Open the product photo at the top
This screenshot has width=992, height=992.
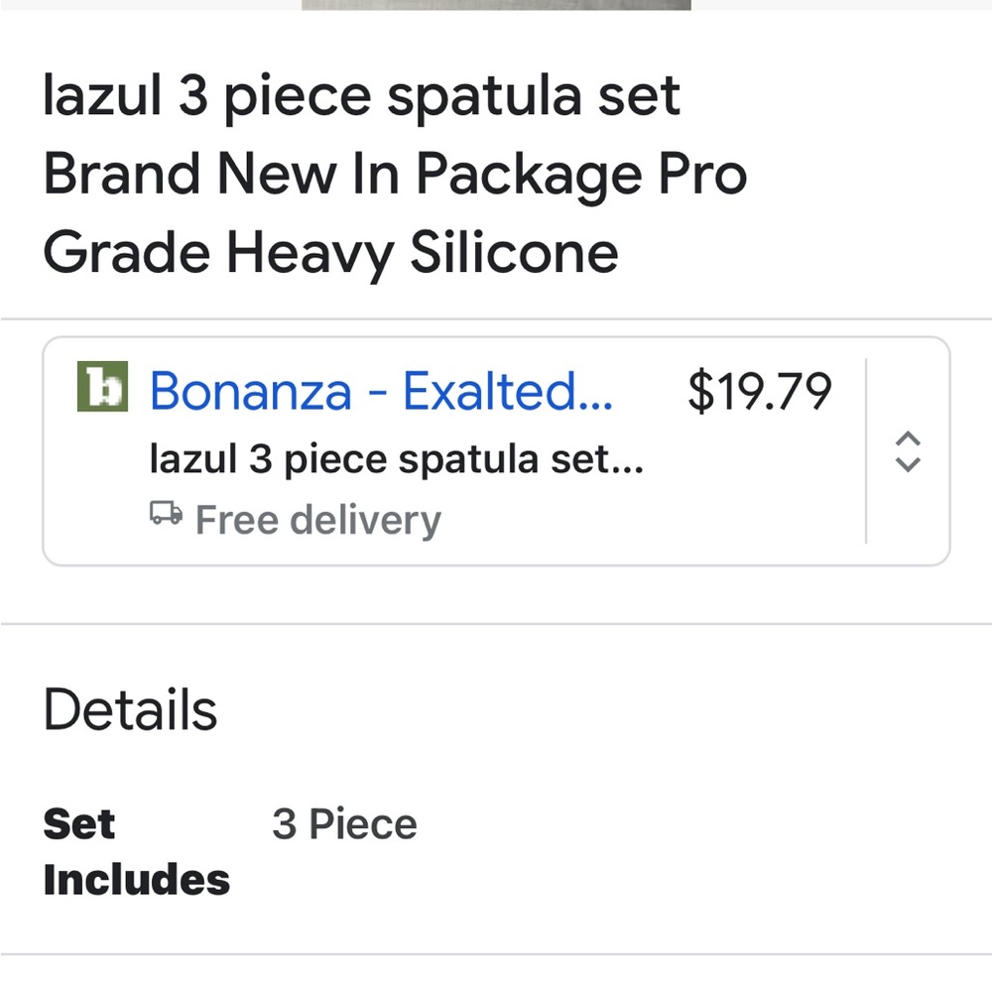496,5
